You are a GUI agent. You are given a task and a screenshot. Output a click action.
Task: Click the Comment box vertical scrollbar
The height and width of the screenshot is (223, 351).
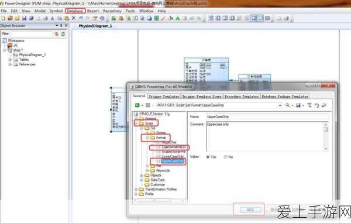click(x=326, y=136)
